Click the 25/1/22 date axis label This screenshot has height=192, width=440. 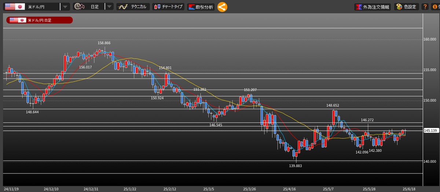coord(130,189)
